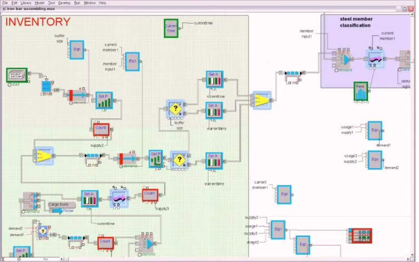Viewport: 419px width, 262px height.
Task: Click the green start generator block
Action: point(17,75)
